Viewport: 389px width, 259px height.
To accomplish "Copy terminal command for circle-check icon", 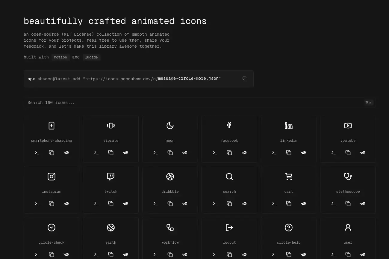I will point(37,255).
